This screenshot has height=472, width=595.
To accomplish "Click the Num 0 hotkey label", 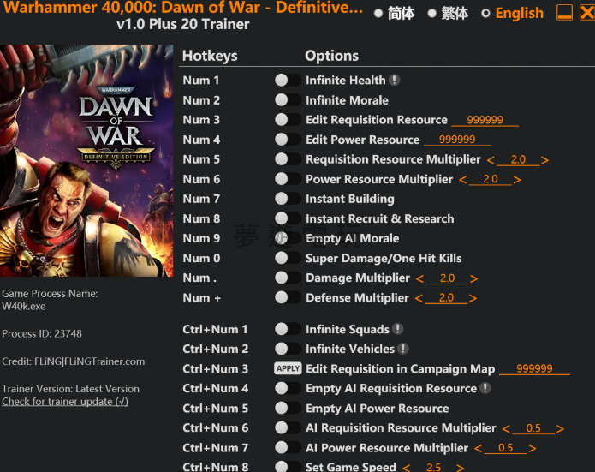I will click(201, 258).
